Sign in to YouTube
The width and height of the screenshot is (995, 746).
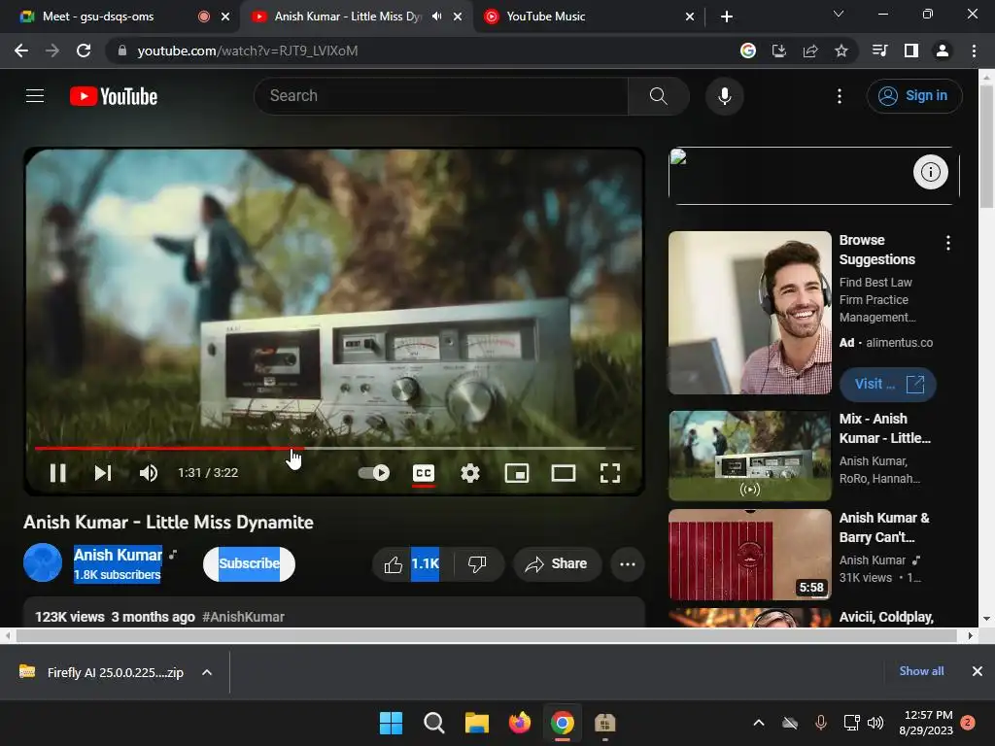[x=913, y=96]
